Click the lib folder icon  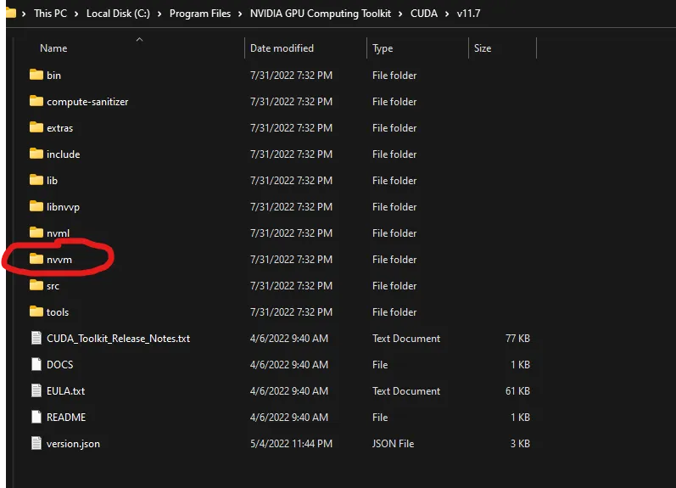[x=36, y=181]
